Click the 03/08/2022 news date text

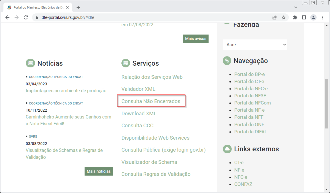(x=36, y=144)
